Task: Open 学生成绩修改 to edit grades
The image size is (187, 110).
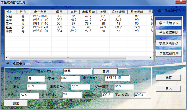Action: point(169,43)
